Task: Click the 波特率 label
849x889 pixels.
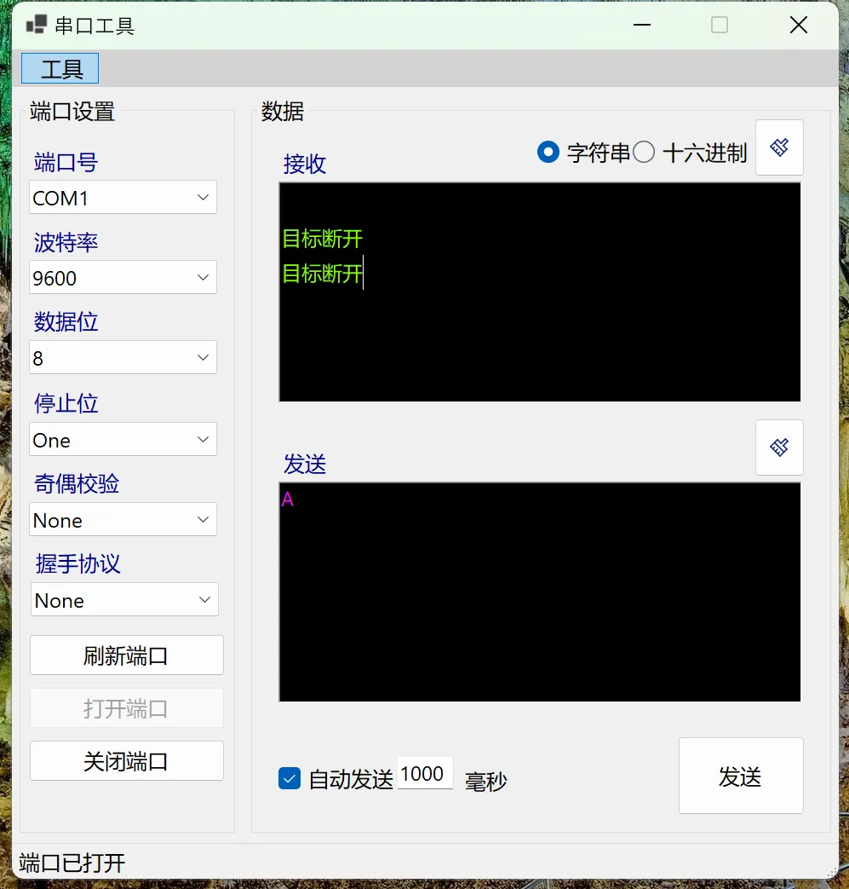Action: click(66, 243)
